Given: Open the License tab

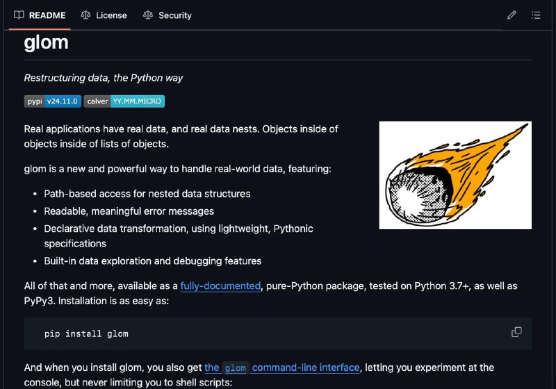Looking at the screenshot, I should tap(104, 15).
